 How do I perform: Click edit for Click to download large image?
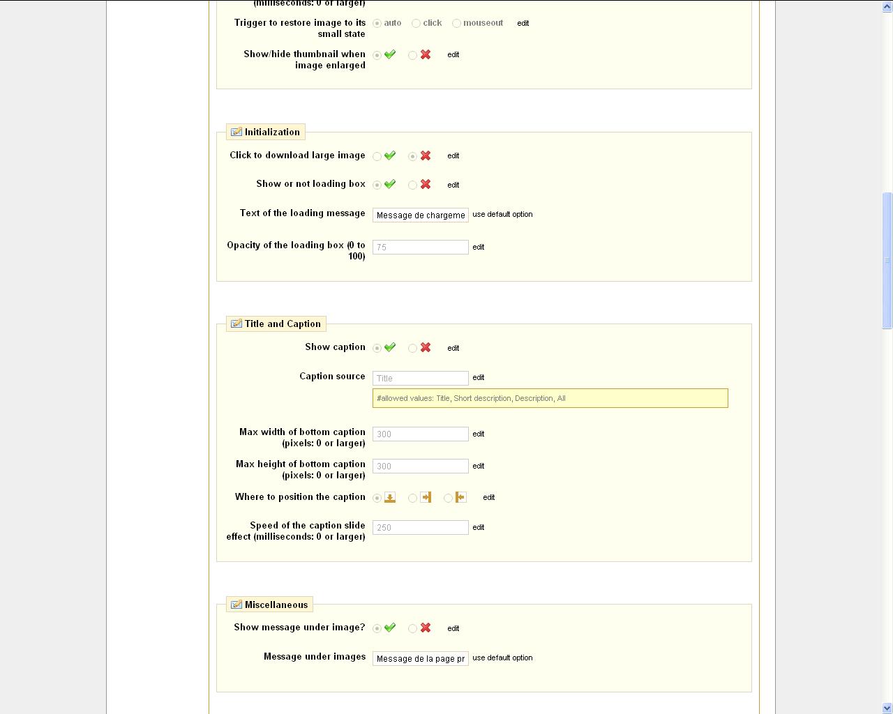pyautogui.click(x=453, y=155)
